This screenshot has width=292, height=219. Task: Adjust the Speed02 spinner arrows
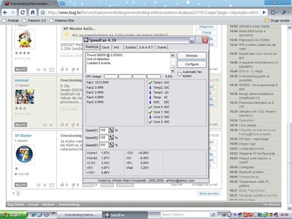pyautogui.click(x=111, y=138)
